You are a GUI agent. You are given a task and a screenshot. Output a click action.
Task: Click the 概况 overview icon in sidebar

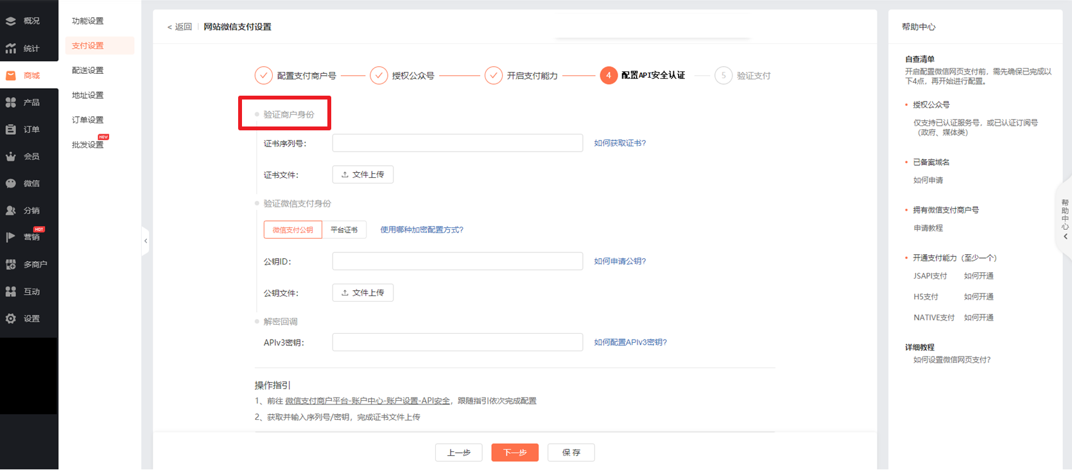pos(11,21)
